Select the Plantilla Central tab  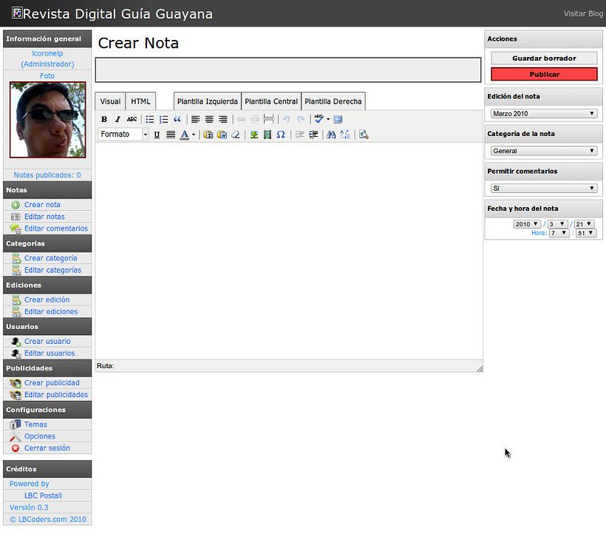pos(271,101)
